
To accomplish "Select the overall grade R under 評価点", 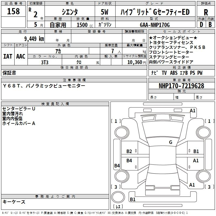I will [206, 12].
